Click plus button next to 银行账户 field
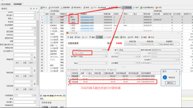This screenshot has width=193, height=108. click(x=106, y=57)
